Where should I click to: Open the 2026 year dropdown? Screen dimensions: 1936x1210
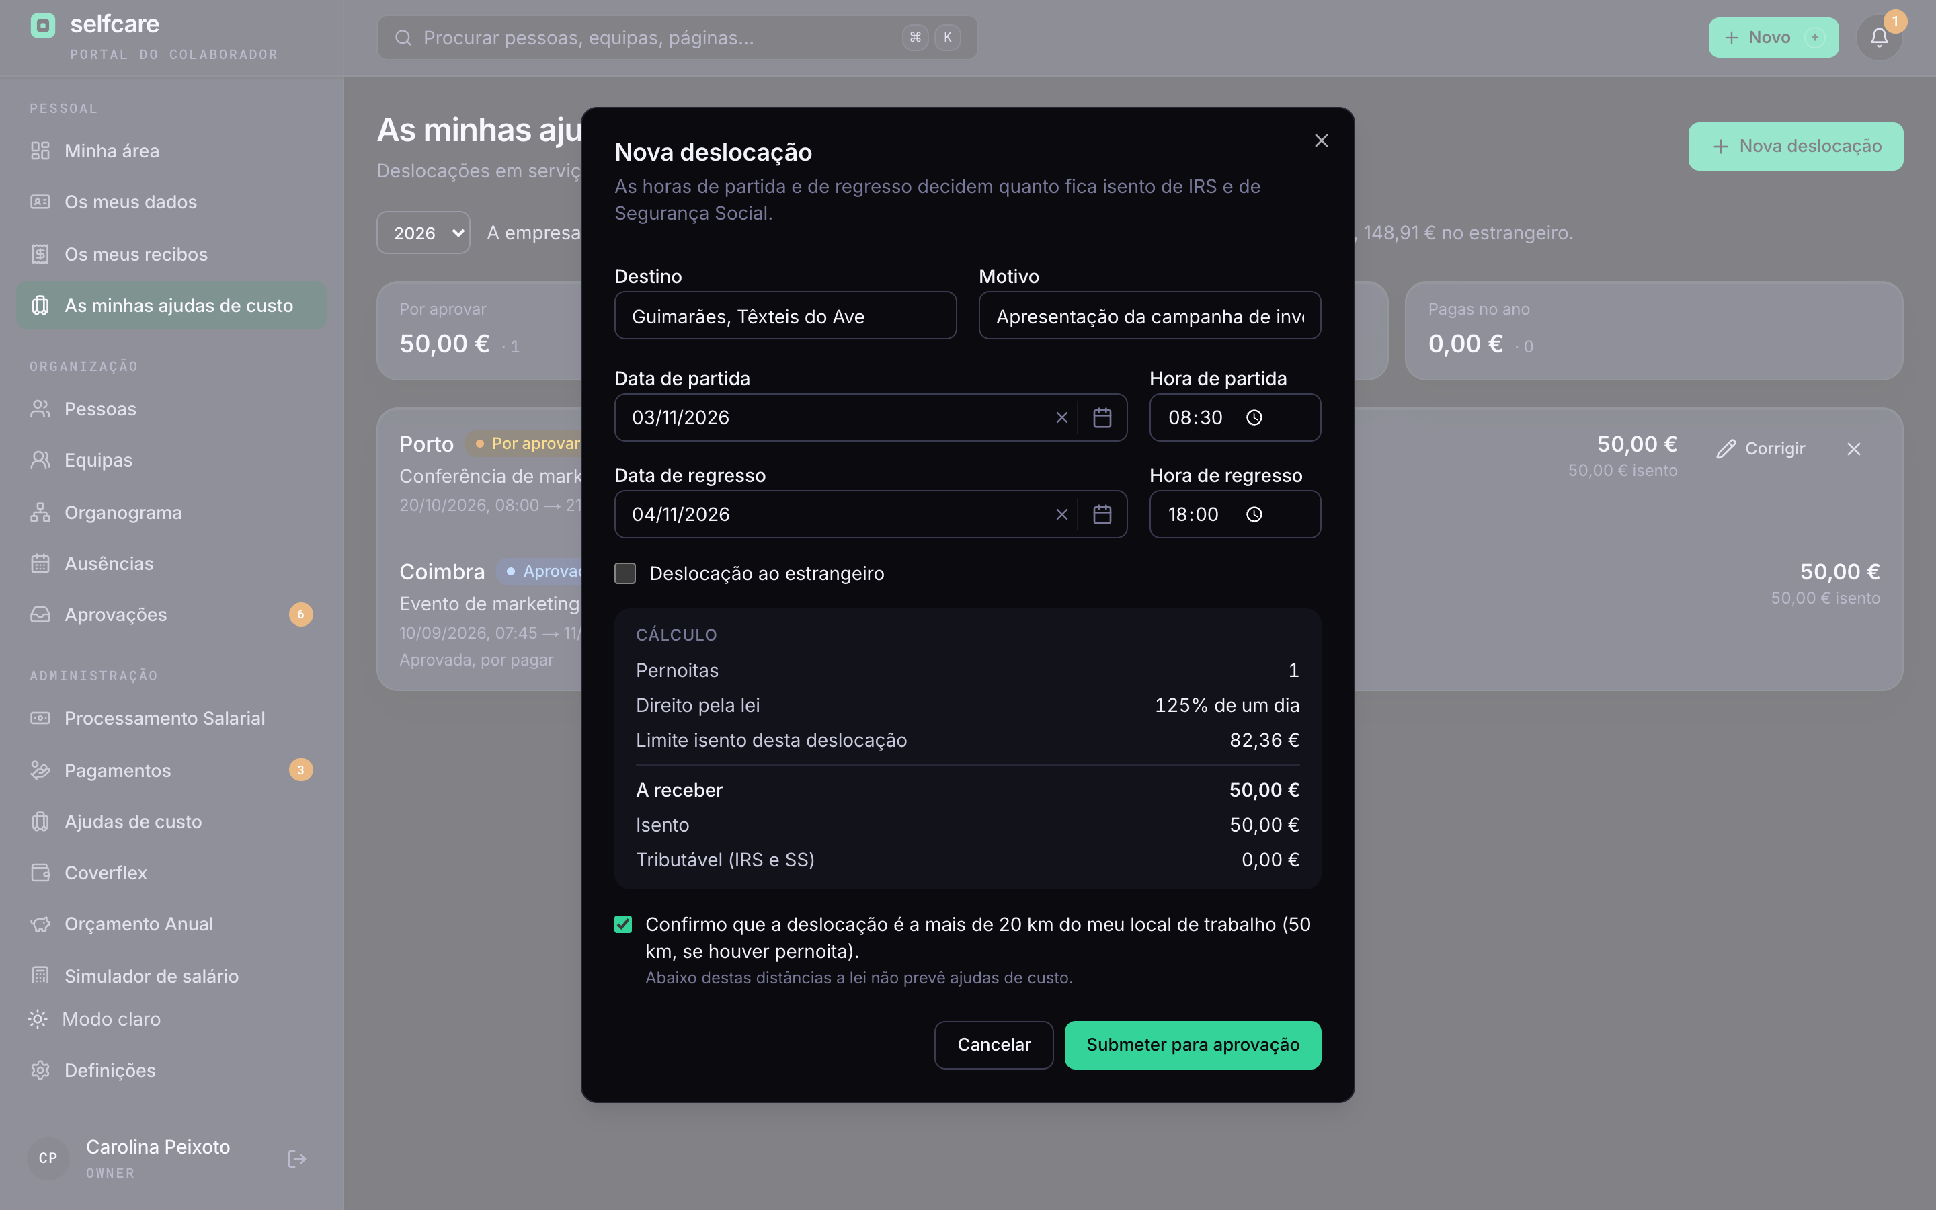pos(424,233)
